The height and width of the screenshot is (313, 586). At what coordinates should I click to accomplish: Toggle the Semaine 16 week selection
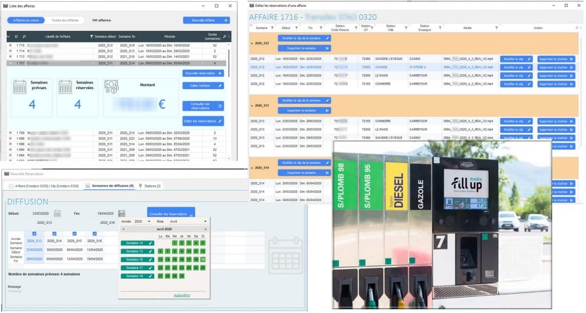(x=137, y=259)
